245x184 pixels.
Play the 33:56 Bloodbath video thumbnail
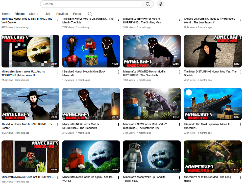tap(152, 51)
